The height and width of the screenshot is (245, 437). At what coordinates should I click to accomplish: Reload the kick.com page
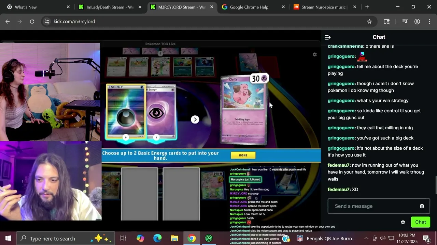pyautogui.click(x=32, y=21)
